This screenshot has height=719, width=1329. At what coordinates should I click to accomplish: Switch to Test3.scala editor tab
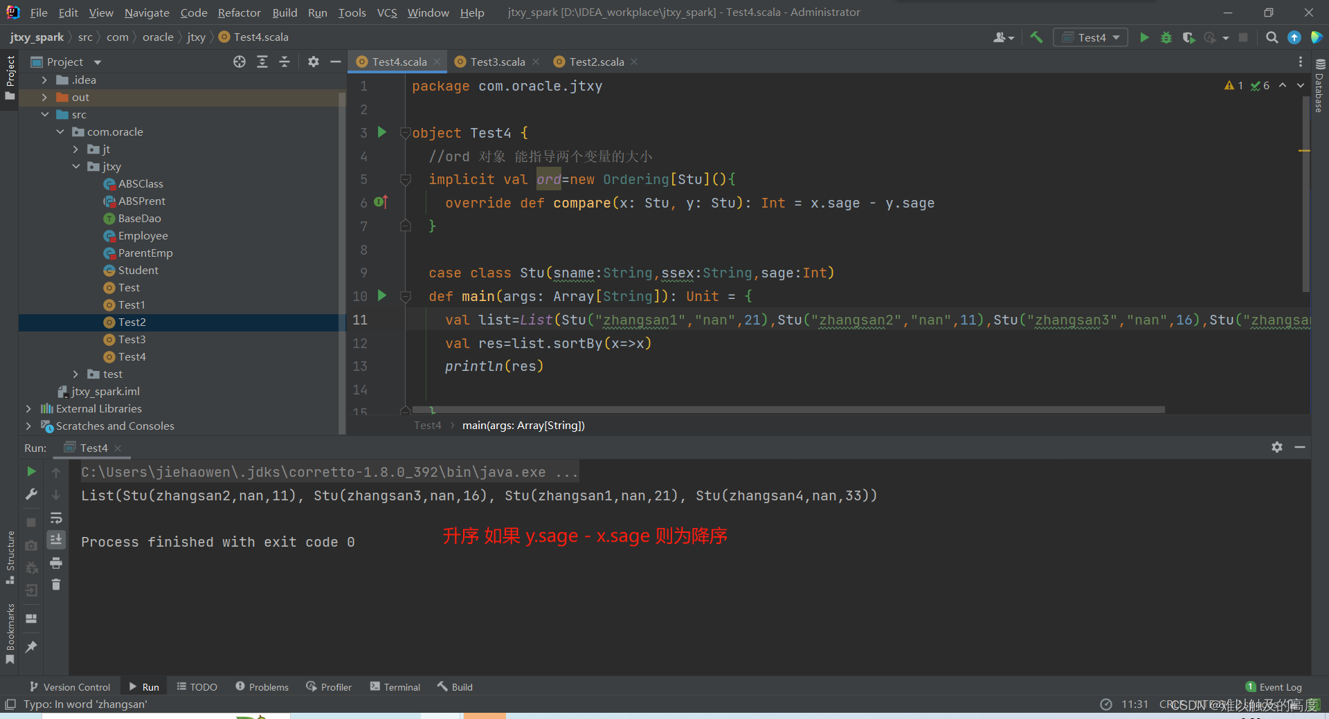click(x=497, y=62)
